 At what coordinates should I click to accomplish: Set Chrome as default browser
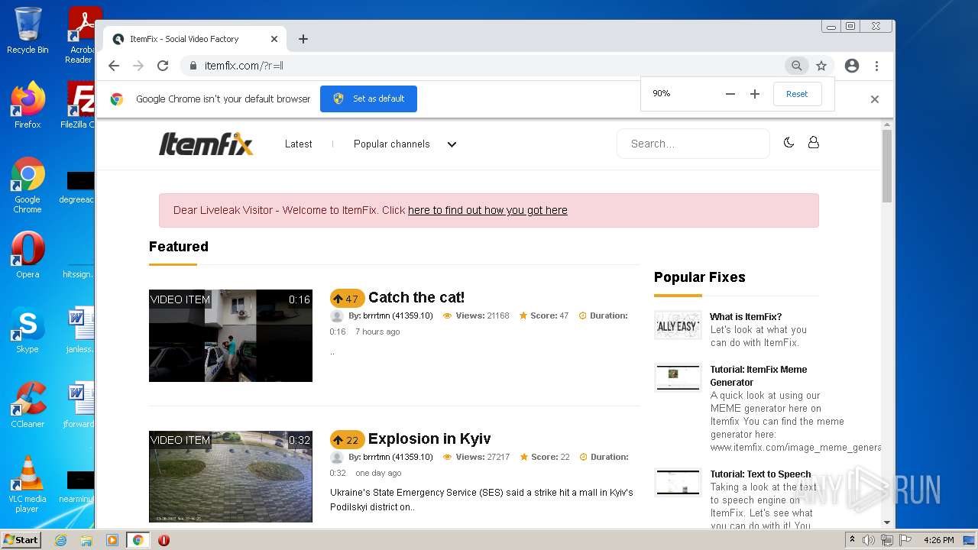368,99
